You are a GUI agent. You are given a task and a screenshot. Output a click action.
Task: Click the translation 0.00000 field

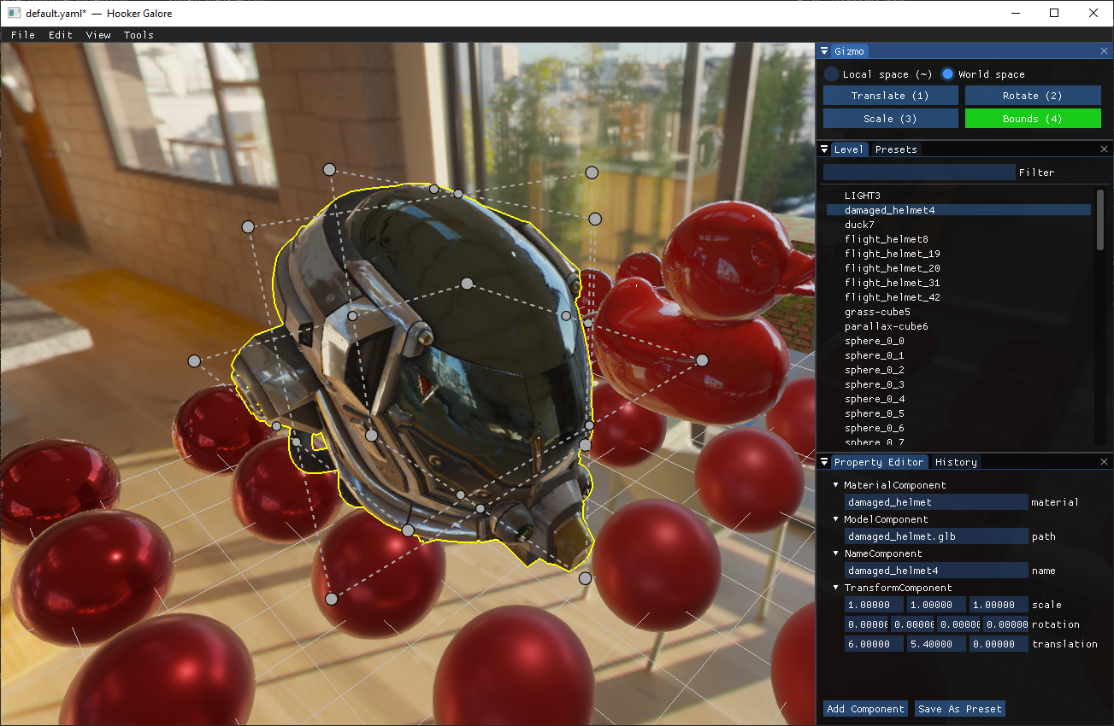point(999,644)
